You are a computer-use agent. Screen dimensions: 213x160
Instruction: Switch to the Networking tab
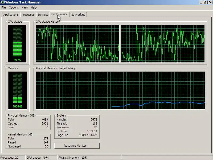78,15
